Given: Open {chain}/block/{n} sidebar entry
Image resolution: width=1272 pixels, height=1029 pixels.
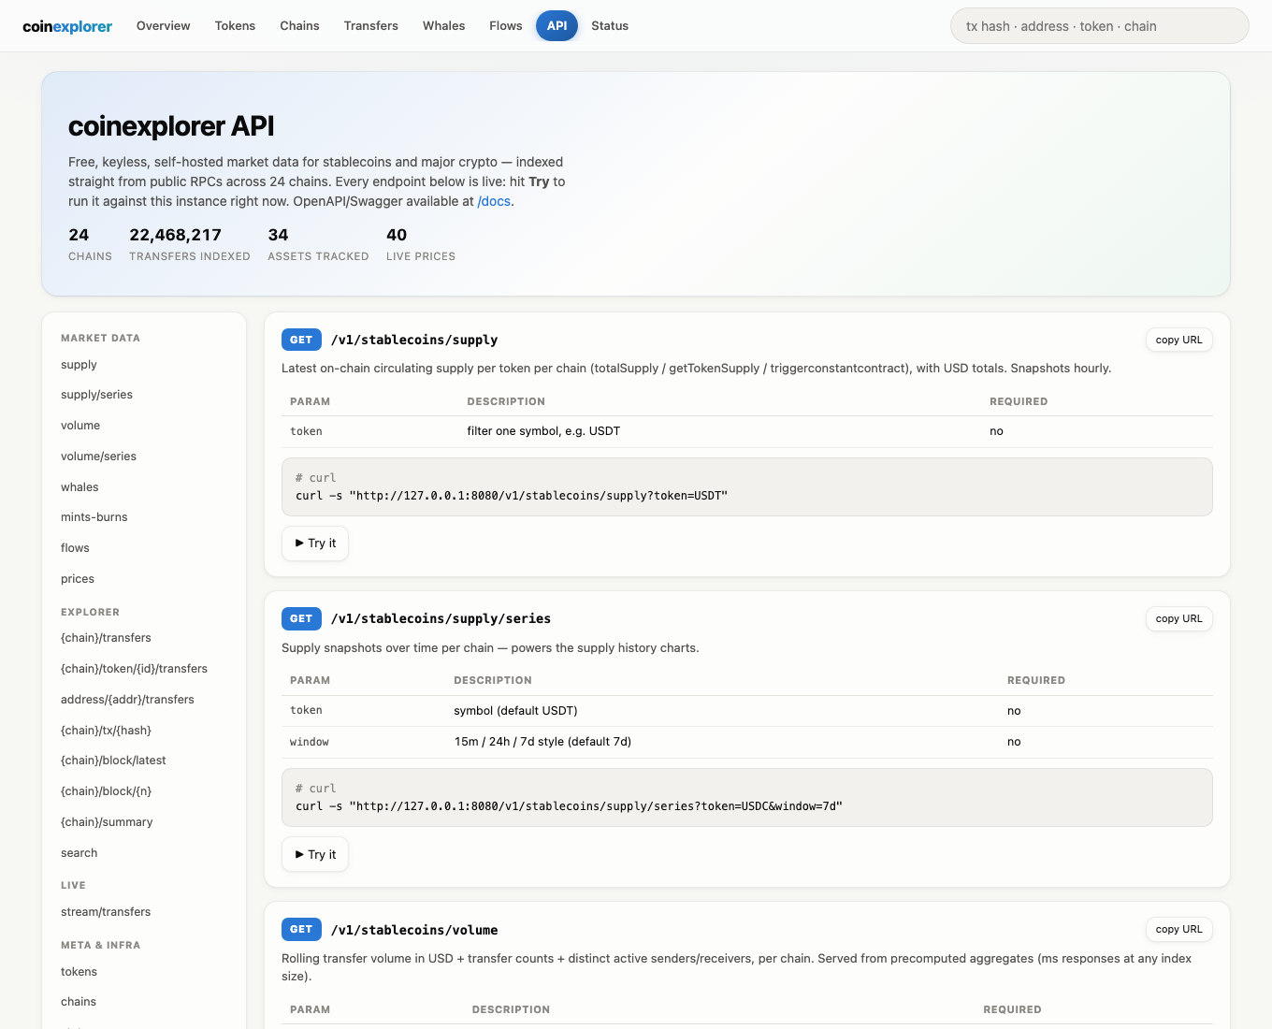Looking at the screenshot, I should click(x=106, y=791).
